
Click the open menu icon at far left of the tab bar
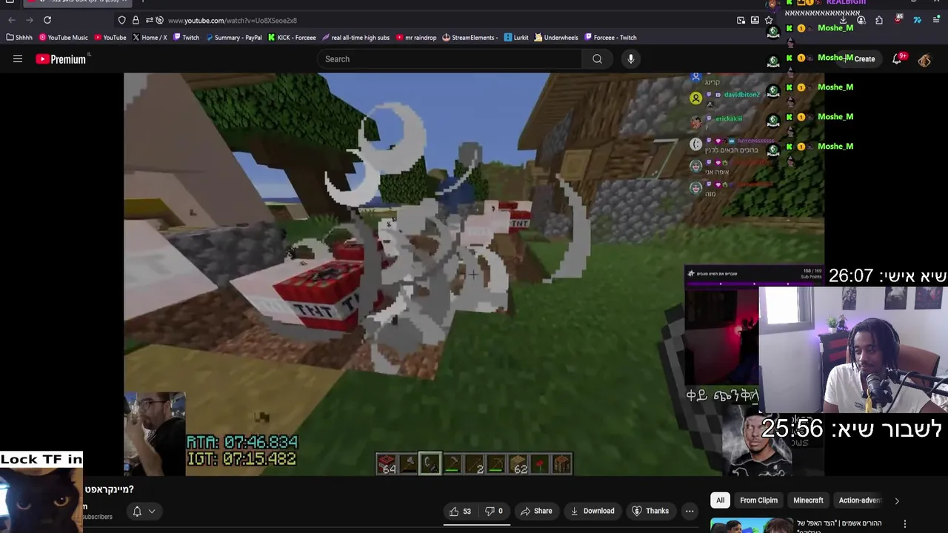[10, 2]
